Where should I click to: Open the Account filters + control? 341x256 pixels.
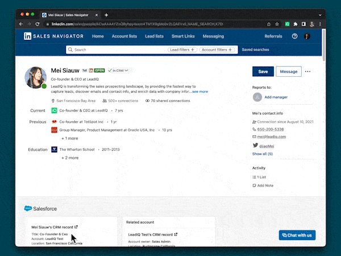coord(217,49)
